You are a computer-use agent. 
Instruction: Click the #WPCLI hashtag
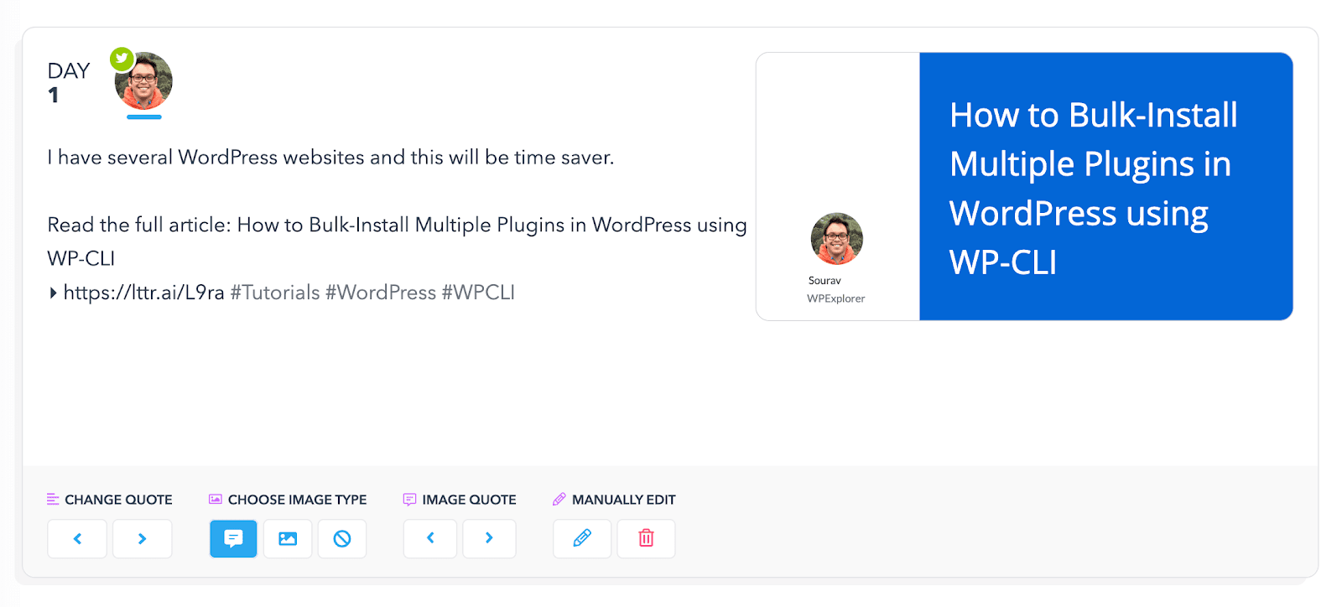pos(478,293)
